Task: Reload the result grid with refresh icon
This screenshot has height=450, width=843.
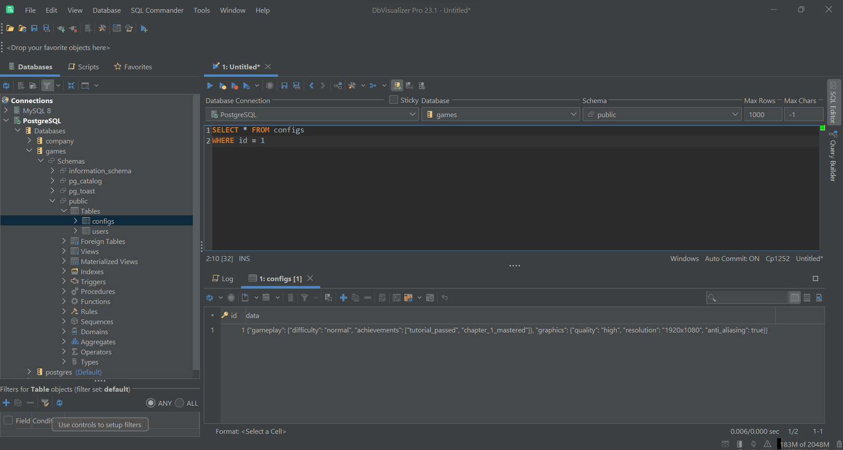Action: (x=210, y=297)
